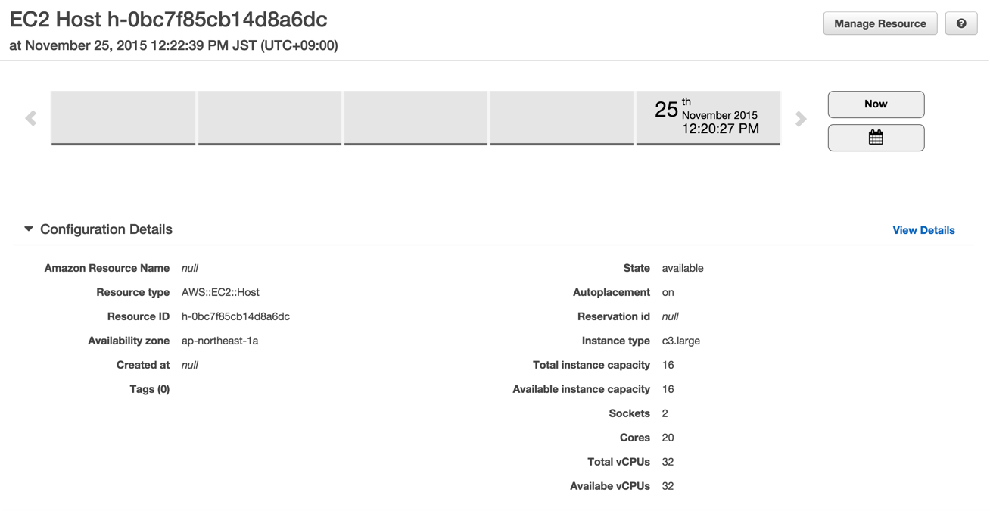Click the Now button
The height and width of the screenshot is (511, 990).
(x=876, y=104)
